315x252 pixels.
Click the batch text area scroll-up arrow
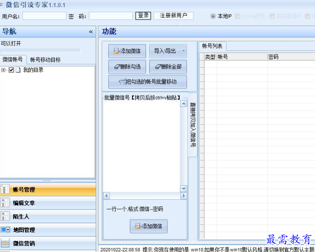click(183, 103)
